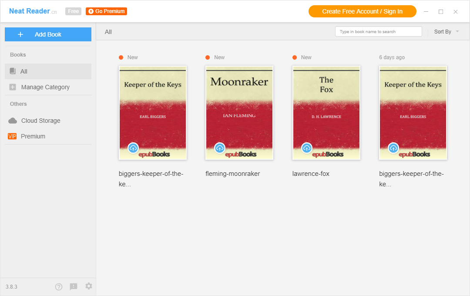Click the VIP Premium icon in sidebar

point(12,136)
